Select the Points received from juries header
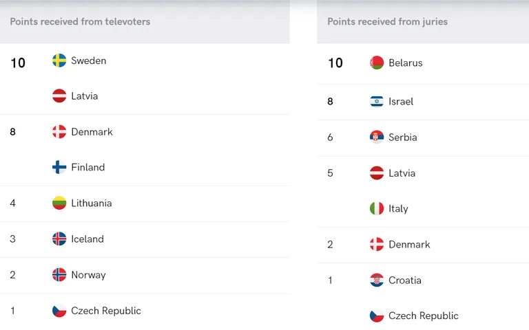 [387, 21]
